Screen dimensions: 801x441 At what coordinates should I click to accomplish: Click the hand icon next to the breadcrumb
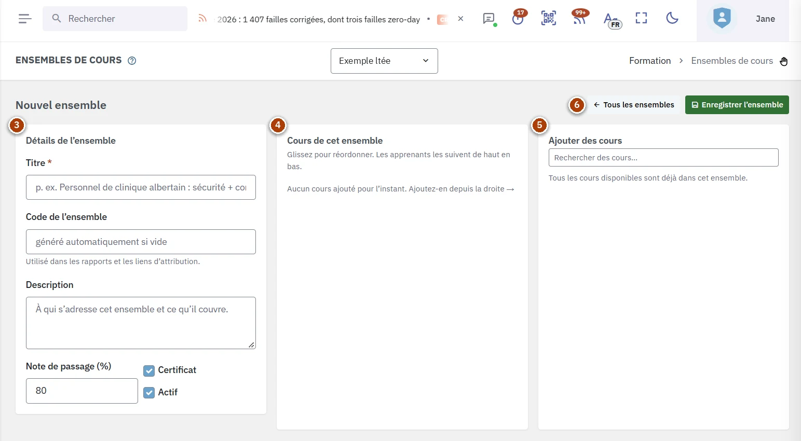[784, 61]
